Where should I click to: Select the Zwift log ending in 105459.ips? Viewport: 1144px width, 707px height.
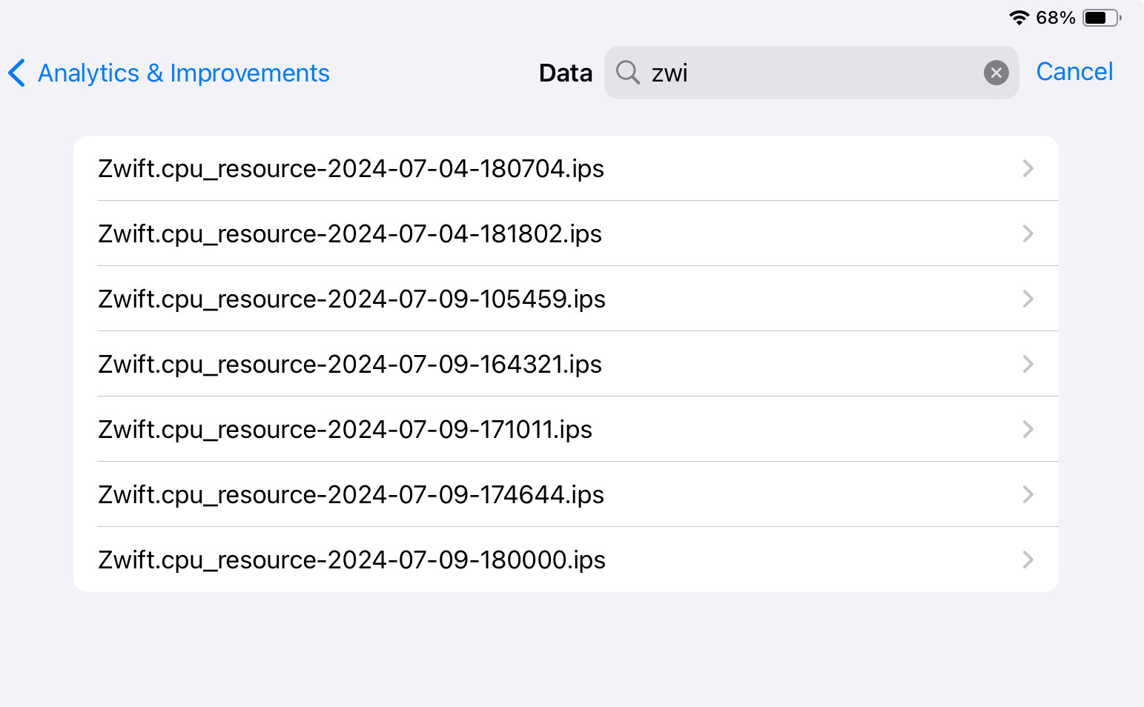(351, 299)
